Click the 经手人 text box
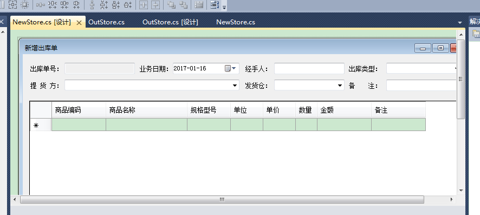 309,68
